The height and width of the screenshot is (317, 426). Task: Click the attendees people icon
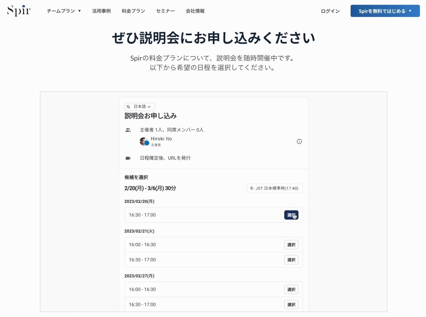(128, 130)
